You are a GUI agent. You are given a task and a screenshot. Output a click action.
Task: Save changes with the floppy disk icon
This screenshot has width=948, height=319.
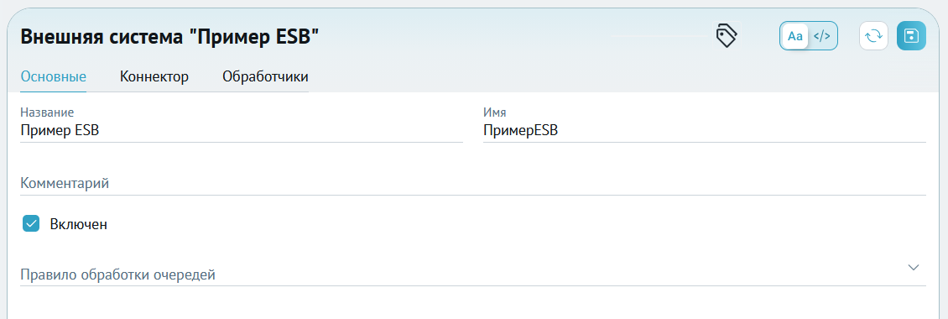pos(911,36)
